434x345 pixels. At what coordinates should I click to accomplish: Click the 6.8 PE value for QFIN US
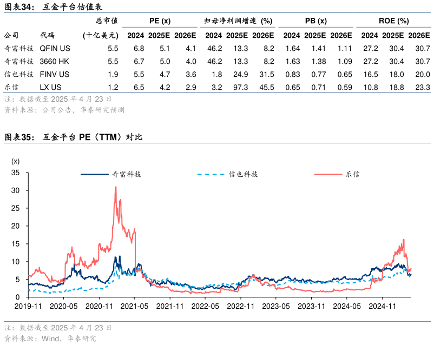tap(139, 49)
